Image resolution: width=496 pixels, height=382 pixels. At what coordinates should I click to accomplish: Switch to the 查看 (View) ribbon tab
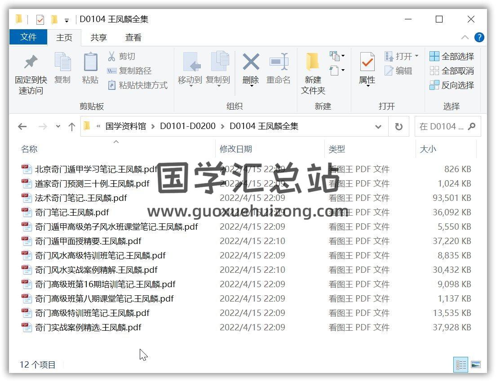click(x=133, y=38)
